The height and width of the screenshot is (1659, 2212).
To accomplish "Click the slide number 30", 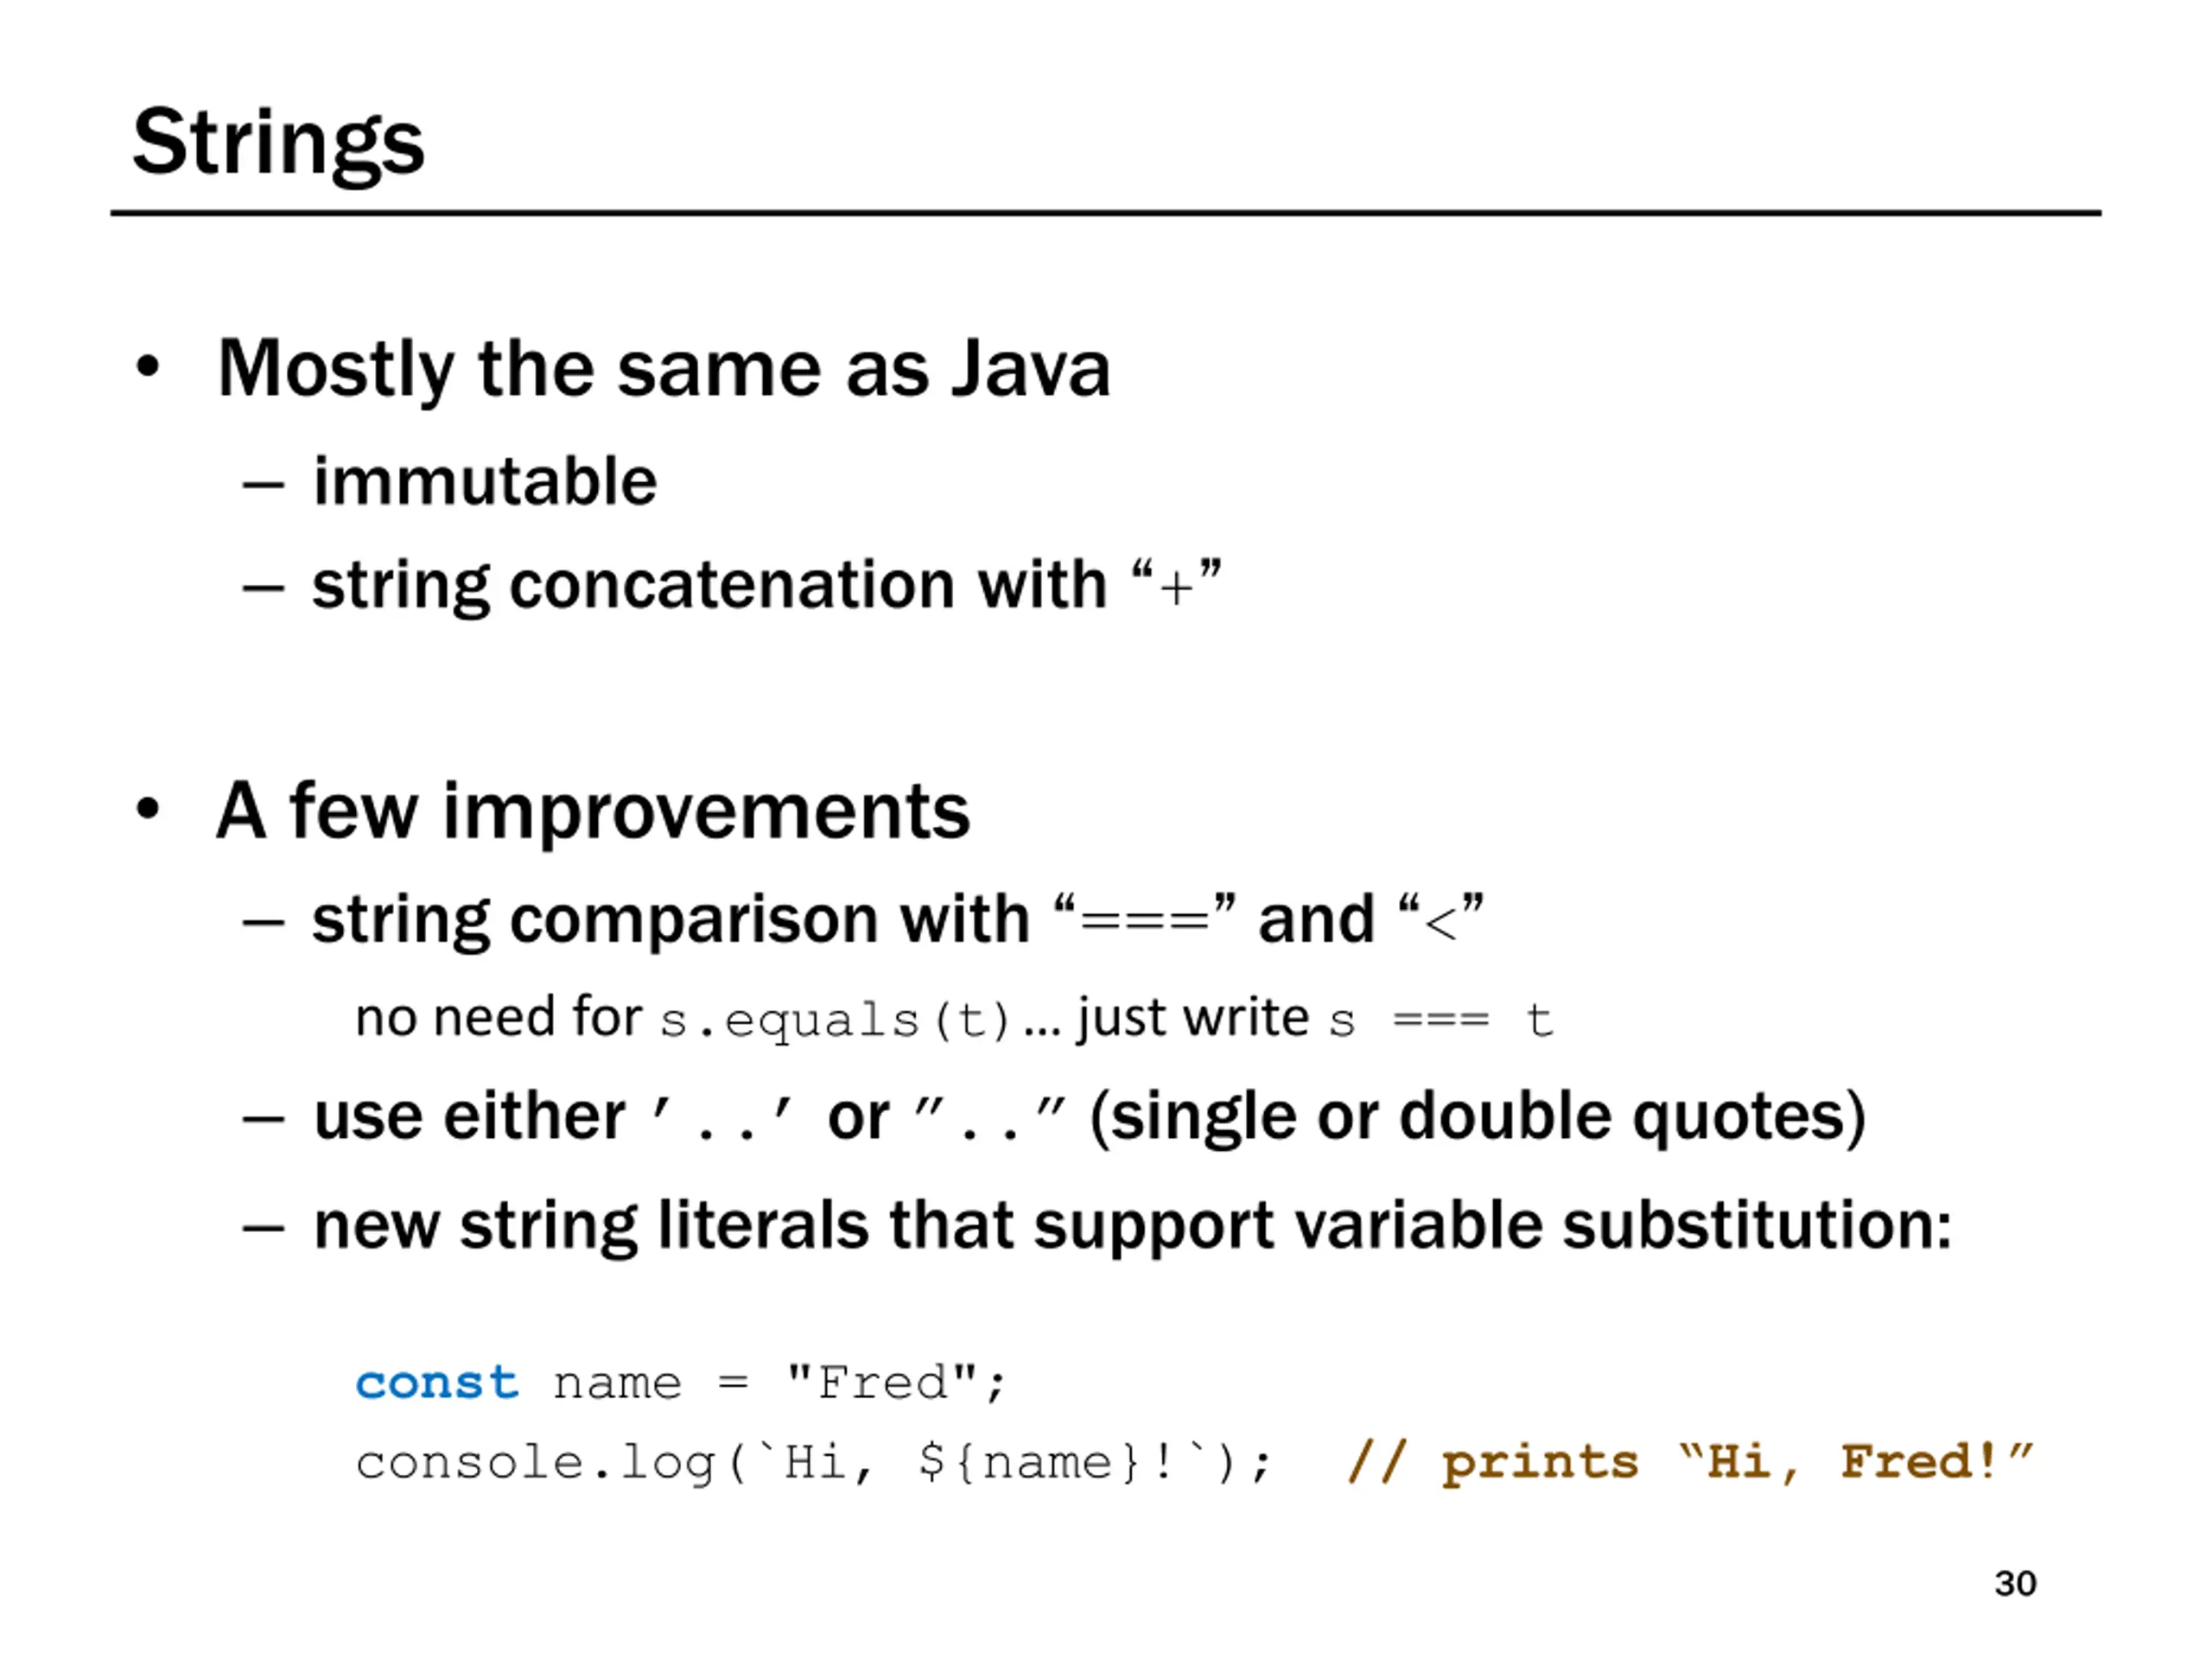I will point(2015,1584).
